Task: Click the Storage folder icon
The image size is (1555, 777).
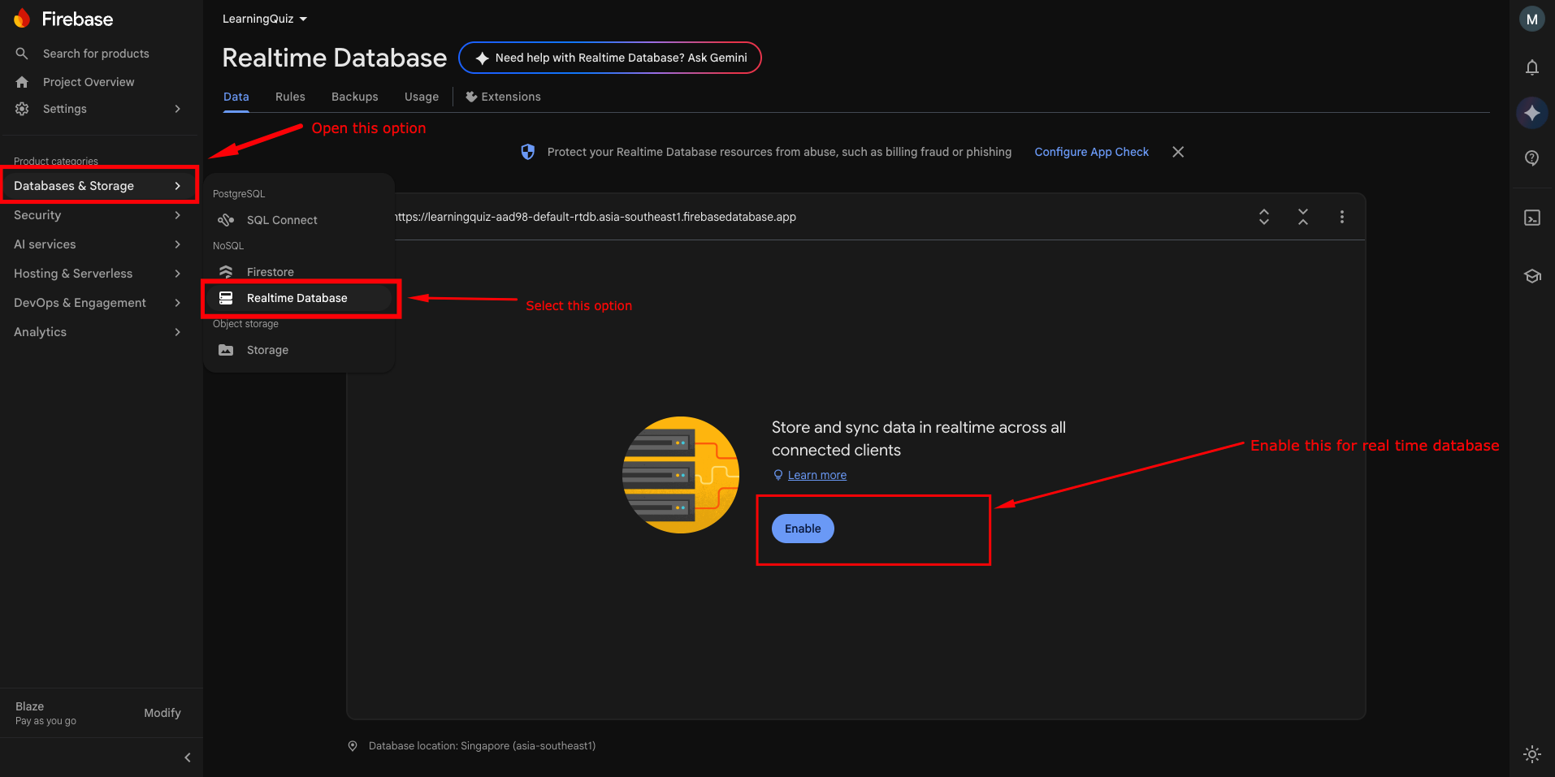Action: (x=226, y=350)
